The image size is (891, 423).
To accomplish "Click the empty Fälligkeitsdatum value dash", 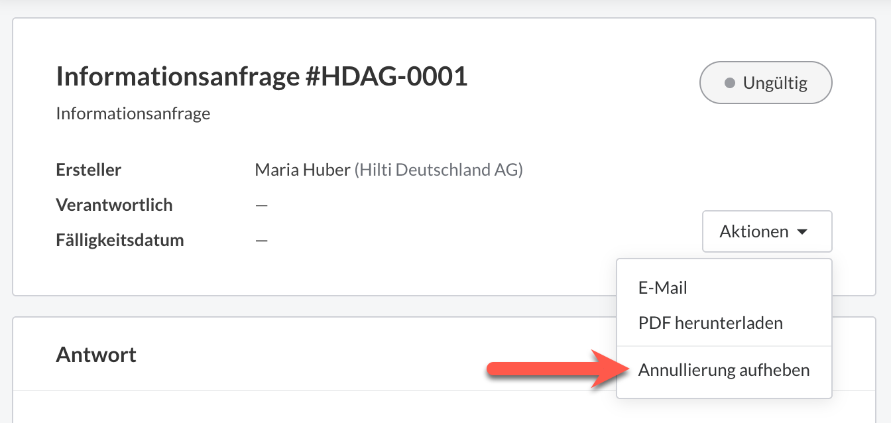I will click(x=262, y=241).
